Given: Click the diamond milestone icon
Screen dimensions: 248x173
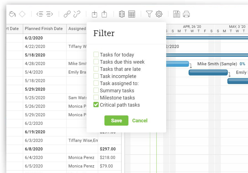Looking at the screenshot, I should [22, 14].
